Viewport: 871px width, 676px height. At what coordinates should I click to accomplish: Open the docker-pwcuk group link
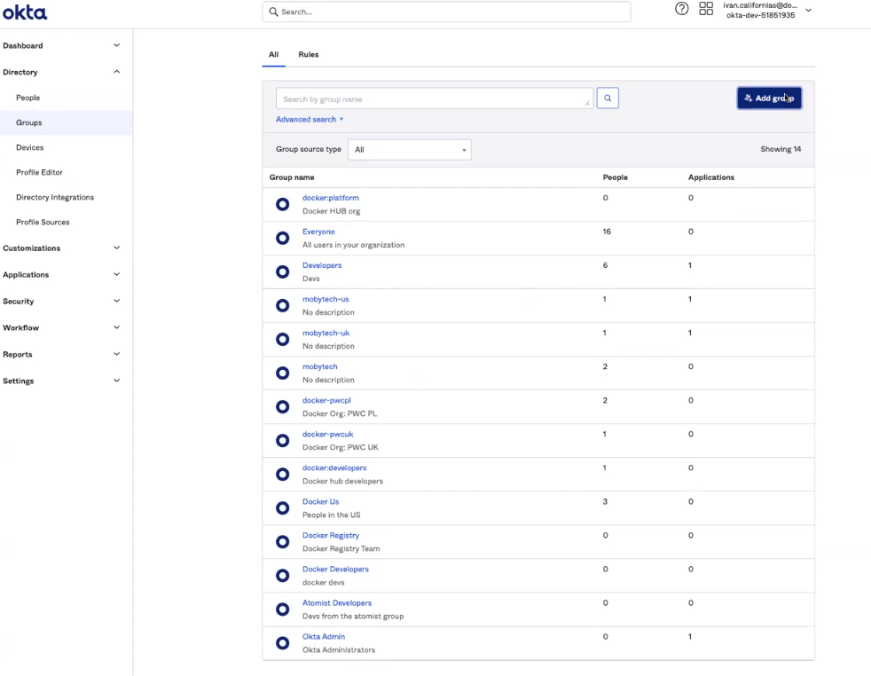[x=328, y=435]
